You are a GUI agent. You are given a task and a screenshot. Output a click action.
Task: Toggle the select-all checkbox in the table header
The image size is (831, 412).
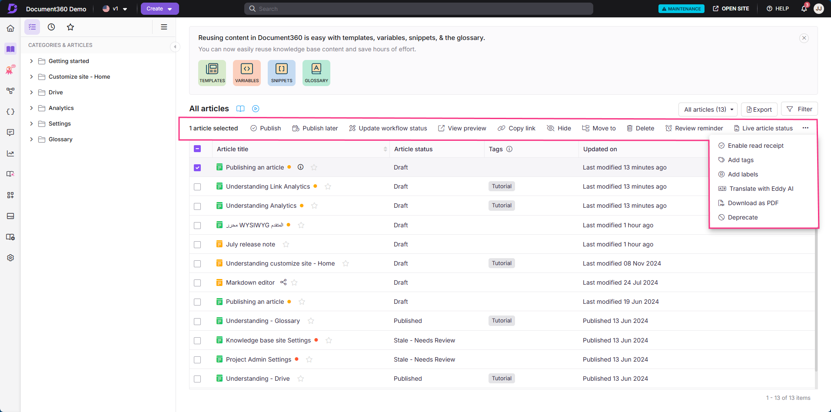point(198,149)
